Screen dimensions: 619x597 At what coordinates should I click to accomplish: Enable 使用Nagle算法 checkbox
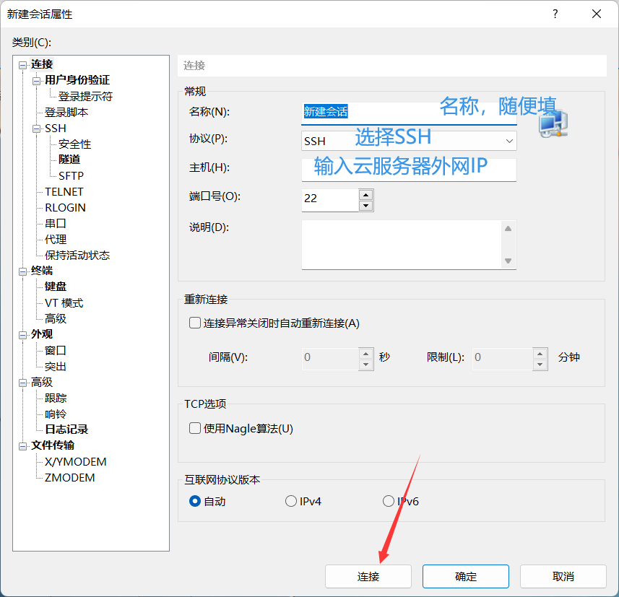(x=195, y=429)
